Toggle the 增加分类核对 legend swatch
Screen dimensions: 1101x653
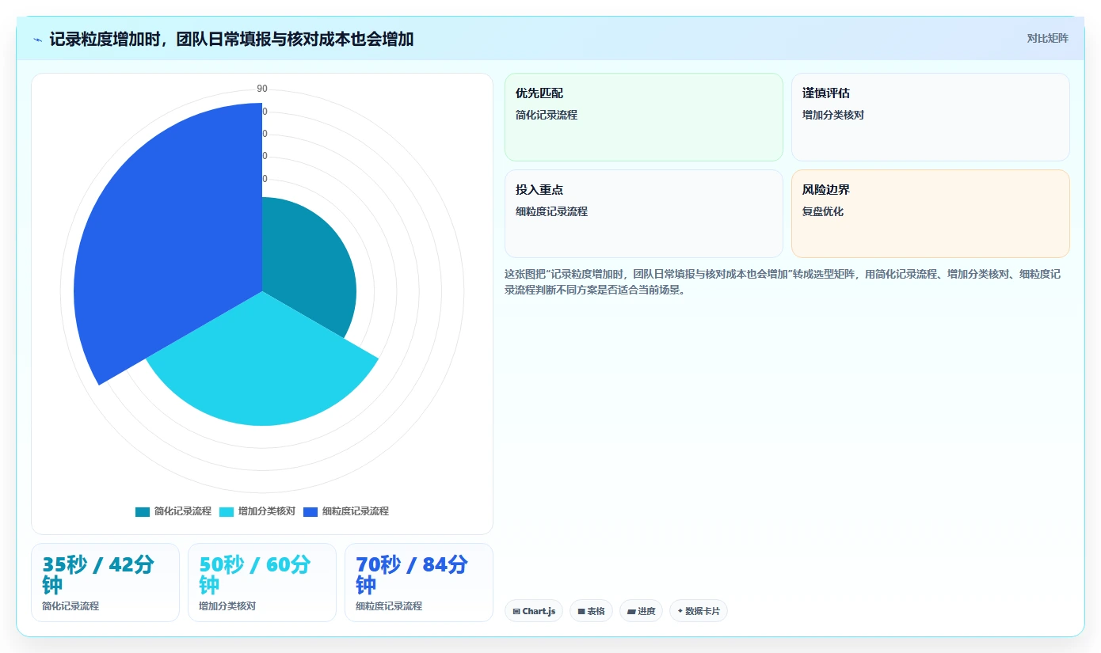227,511
